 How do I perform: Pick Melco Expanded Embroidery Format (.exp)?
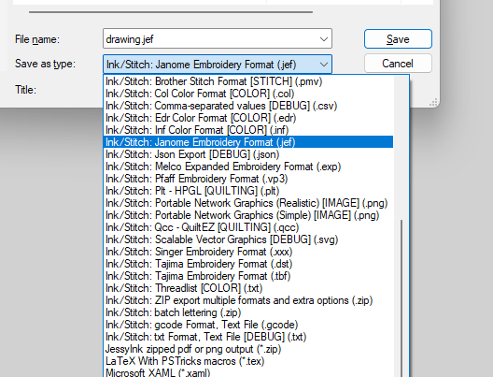point(248,167)
